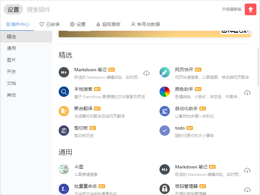Select the 聚合翻译 plugin icon

tap(64, 111)
